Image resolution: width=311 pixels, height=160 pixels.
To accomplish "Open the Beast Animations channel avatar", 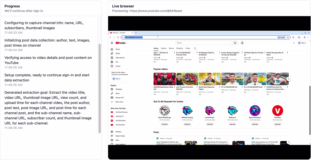I will (255, 111).
